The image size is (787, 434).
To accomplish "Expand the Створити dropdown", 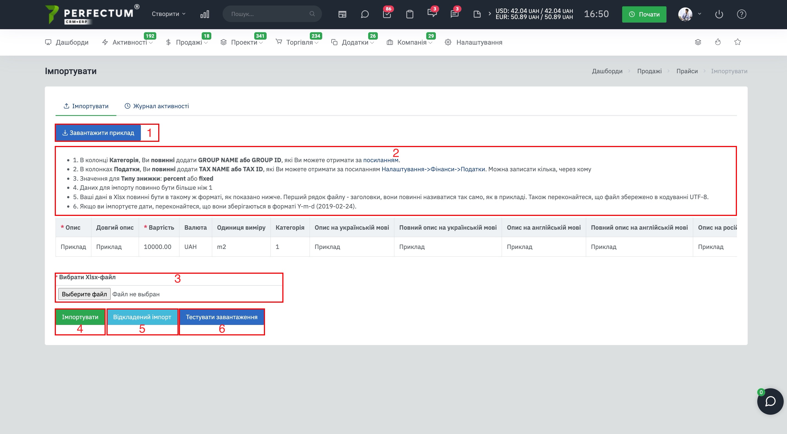I will pyautogui.click(x=169, y=14).
